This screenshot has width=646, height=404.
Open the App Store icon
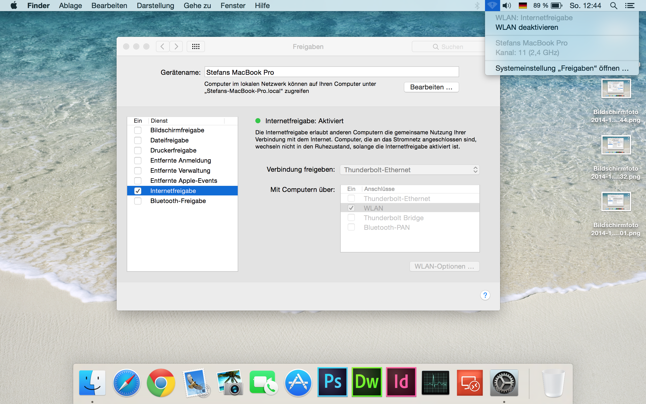(298, 382)
